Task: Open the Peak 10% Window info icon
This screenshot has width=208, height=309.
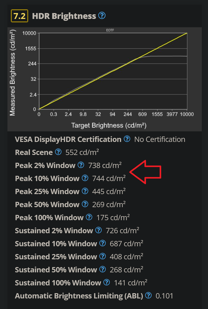Action: pos(85,178)
